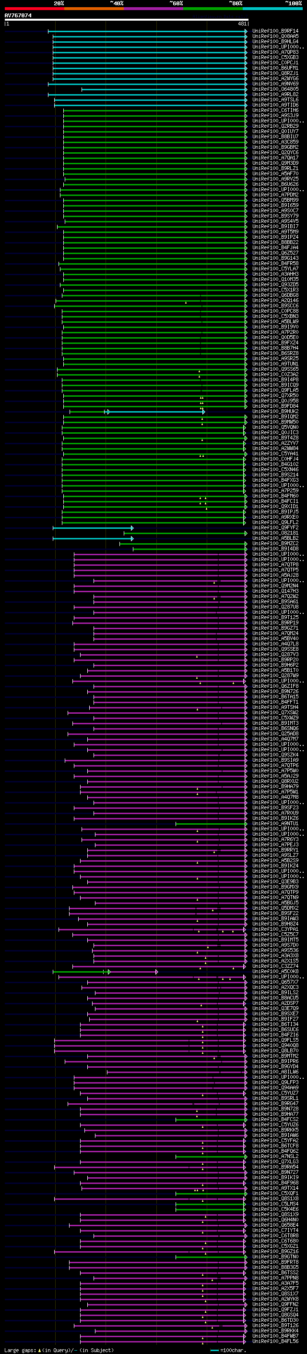Click the orange ~40% identity legend bar

(x=94, y=9)
